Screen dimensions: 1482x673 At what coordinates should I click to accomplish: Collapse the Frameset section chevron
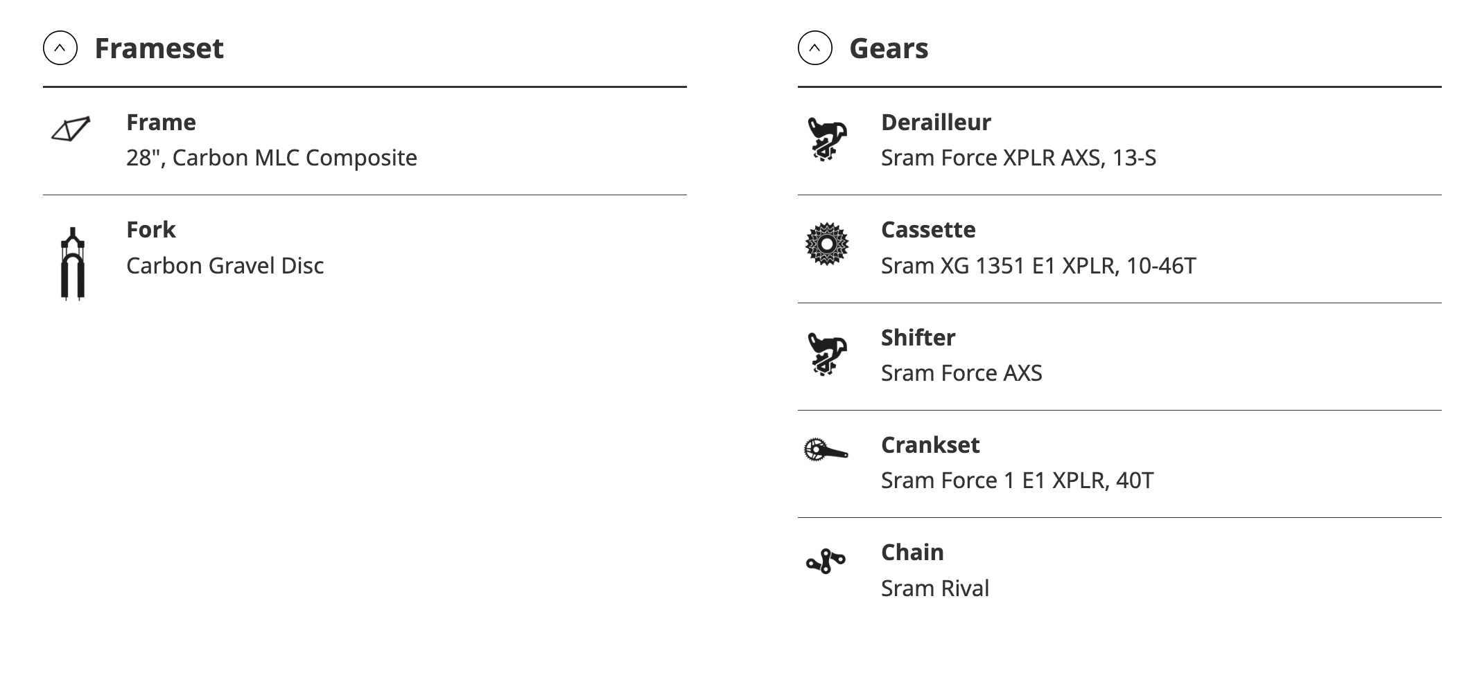pos(60,48)
